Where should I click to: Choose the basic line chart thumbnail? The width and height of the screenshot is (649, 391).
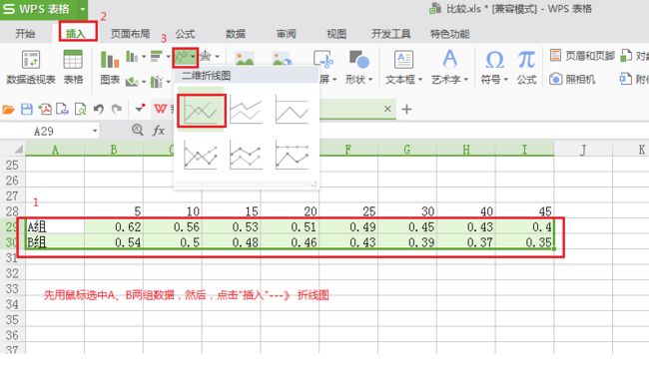click(x=201, y=111)
